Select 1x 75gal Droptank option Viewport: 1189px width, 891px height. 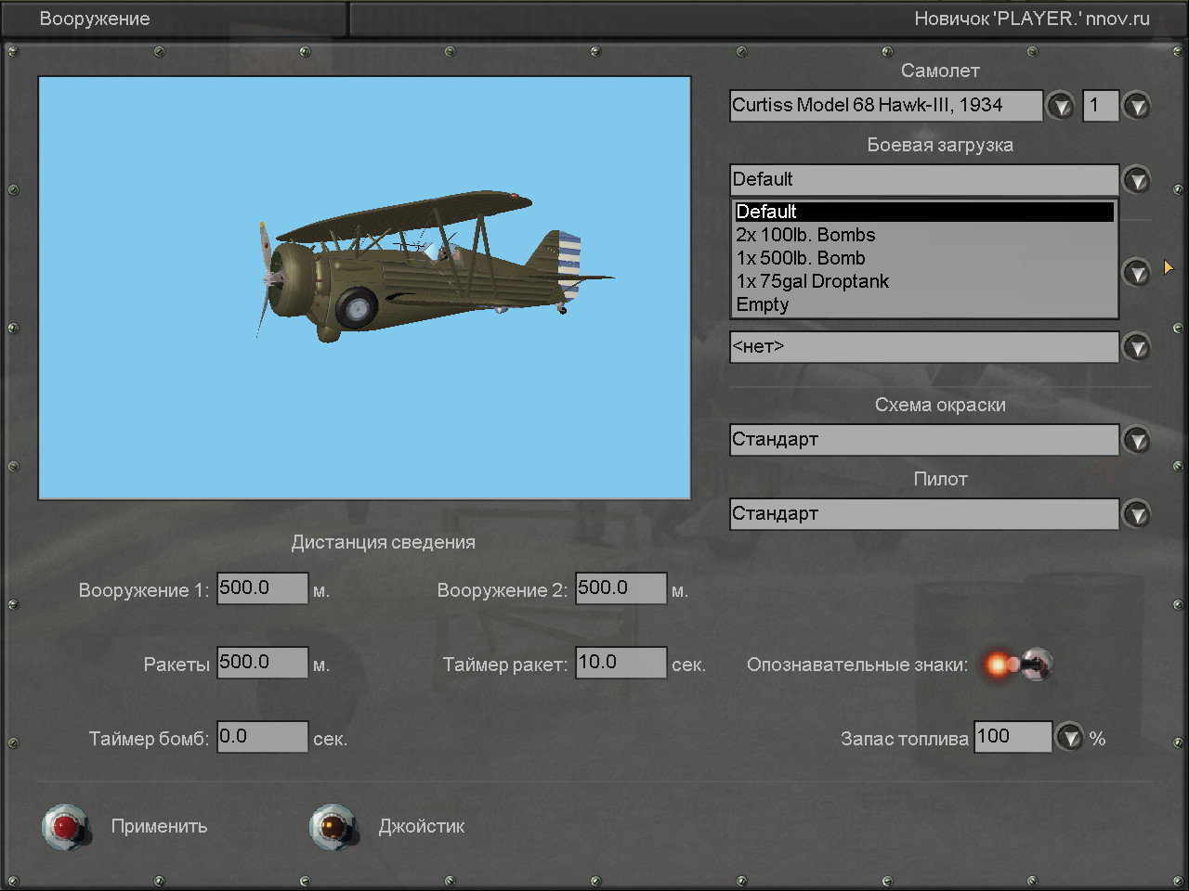[x=812, y=281]
